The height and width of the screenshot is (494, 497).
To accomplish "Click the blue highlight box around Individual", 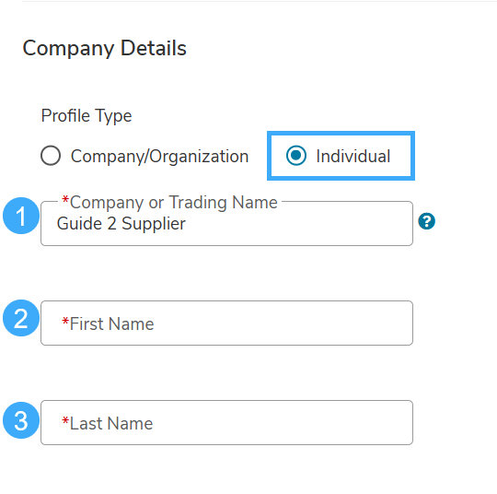I will [x=341, y=156].
